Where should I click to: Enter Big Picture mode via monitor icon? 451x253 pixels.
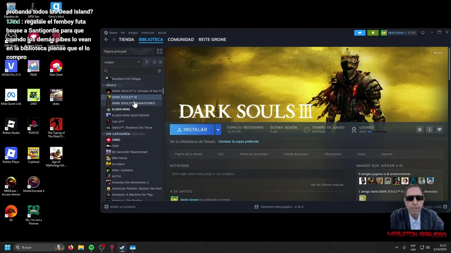[x=423, y=33]
